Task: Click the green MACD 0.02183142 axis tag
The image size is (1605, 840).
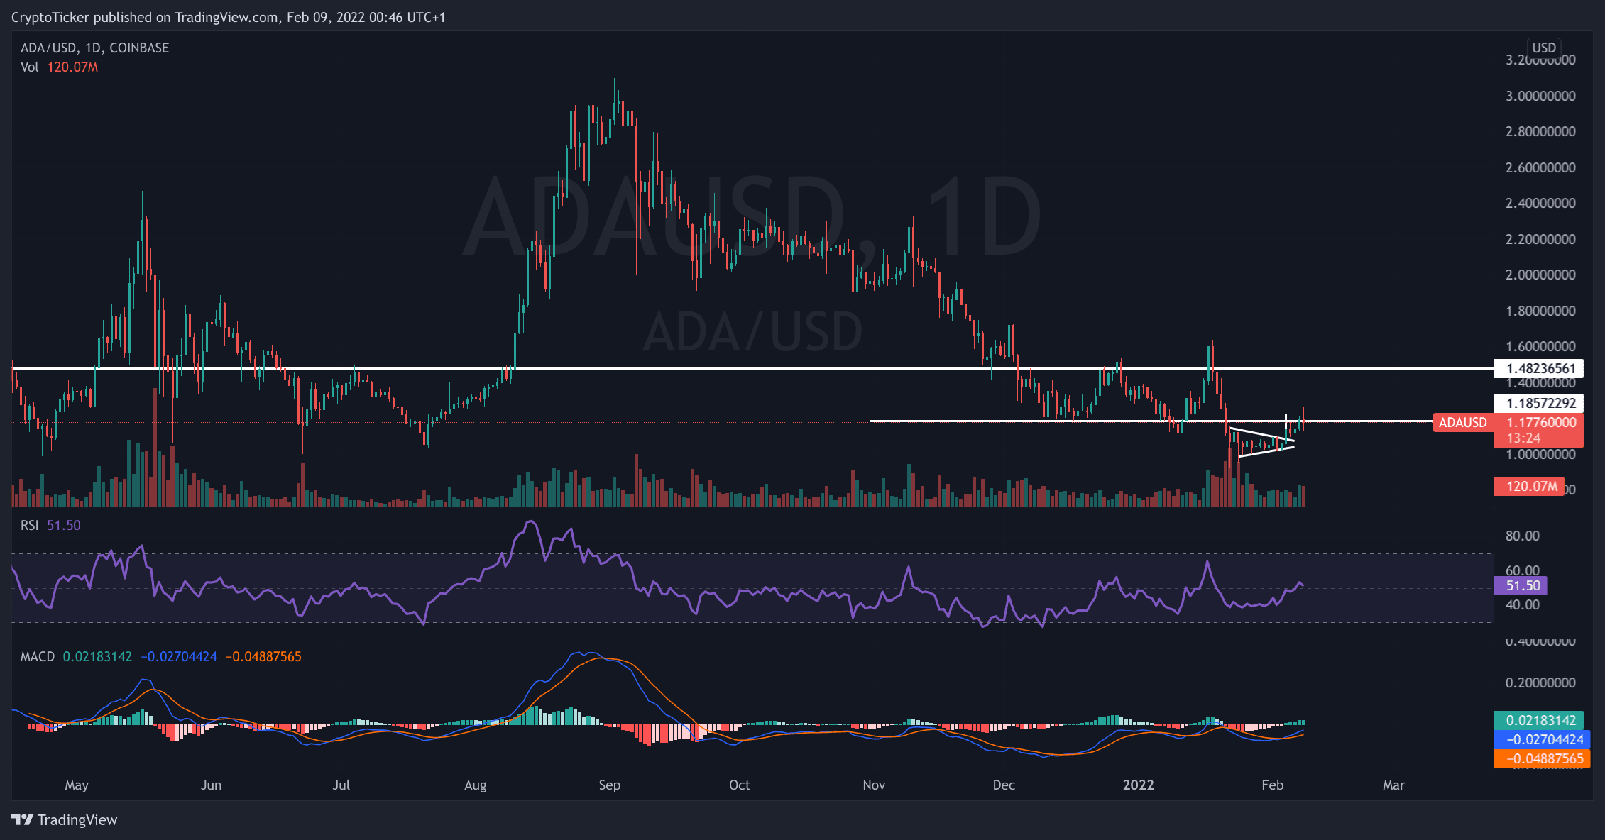Action: point(1540,720)
